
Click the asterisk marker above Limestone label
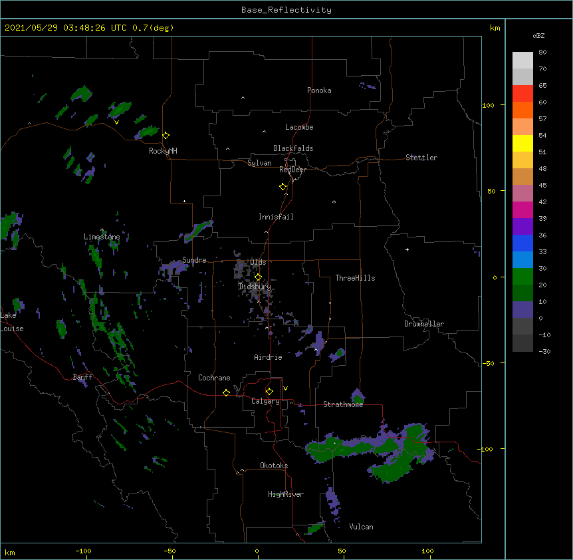click(102, 230)
